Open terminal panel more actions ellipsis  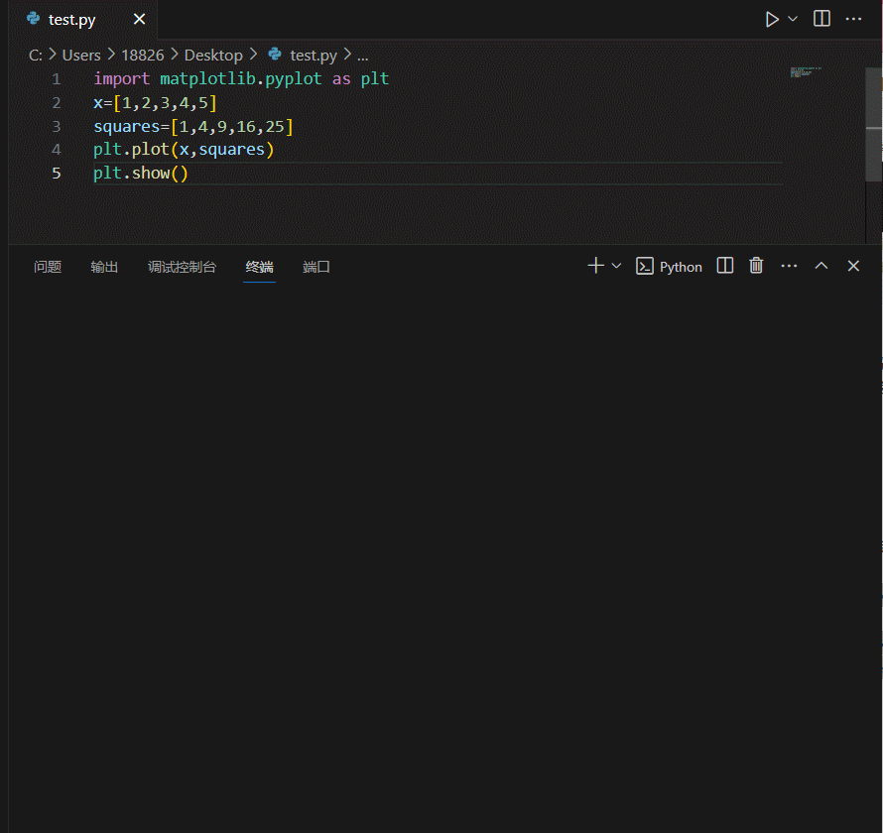pos(789,266)
